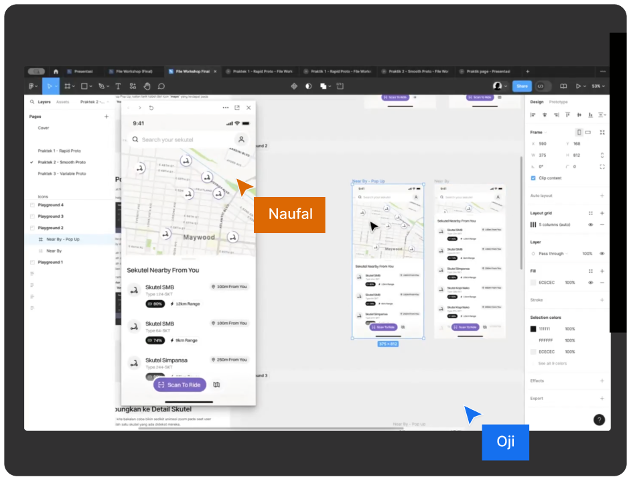Screen dimensions: 631x481
Task: Toggle the Clip content checkbox
Action: coord(533,178)
